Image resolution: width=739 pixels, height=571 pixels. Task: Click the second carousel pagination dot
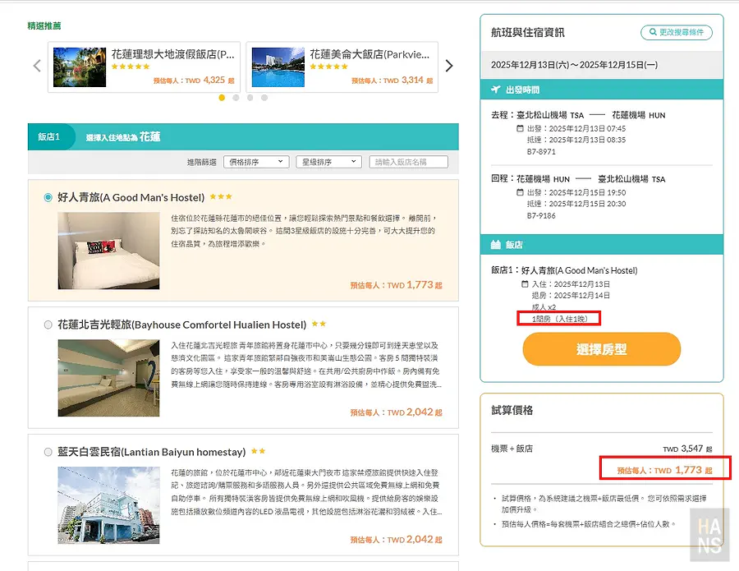[236, 99]
